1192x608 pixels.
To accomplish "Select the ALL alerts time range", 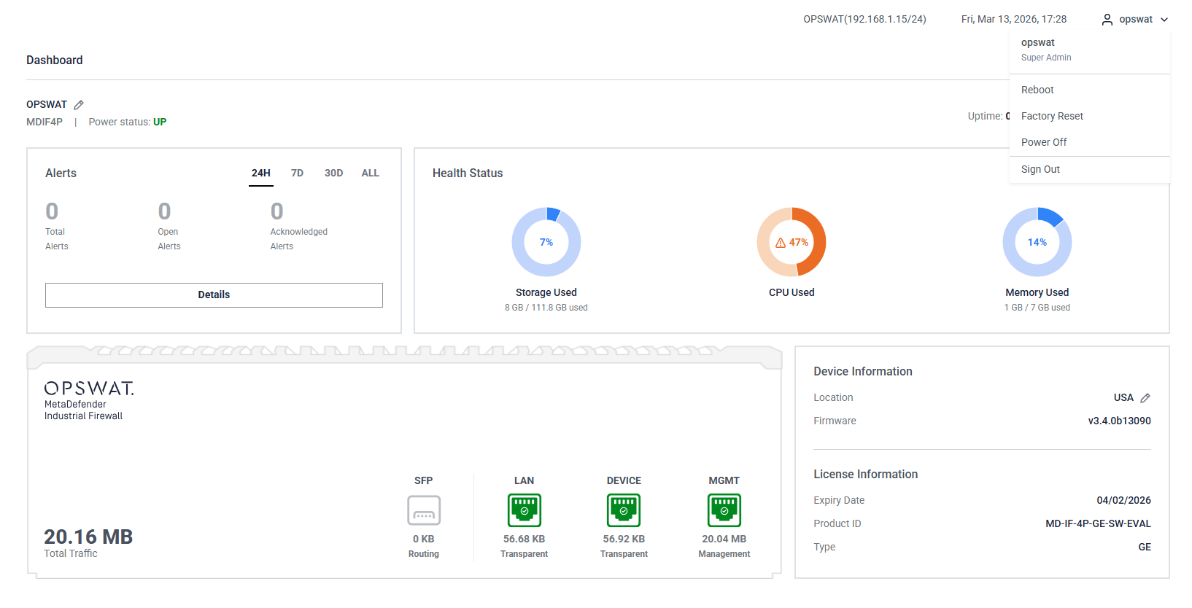I will [x=370, y=174].
